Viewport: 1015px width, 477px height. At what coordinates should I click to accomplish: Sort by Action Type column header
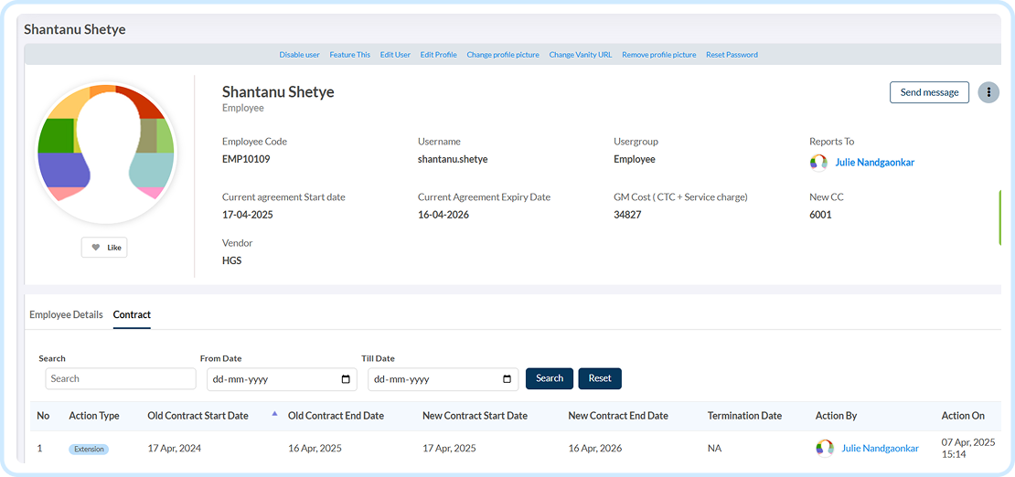pos(94,416)
